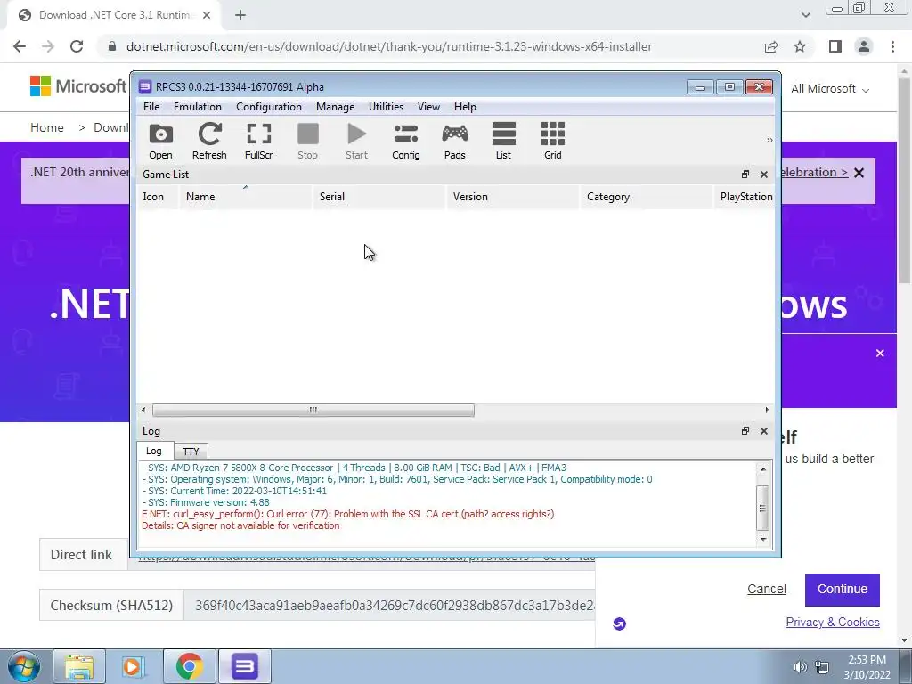Screen dimensions: 912x684
Task: Sort game list by Version column
Action: click(x=513, y=197)
